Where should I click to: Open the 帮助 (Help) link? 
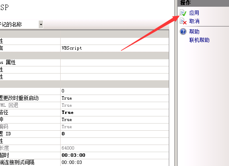[x=194, y=32]
